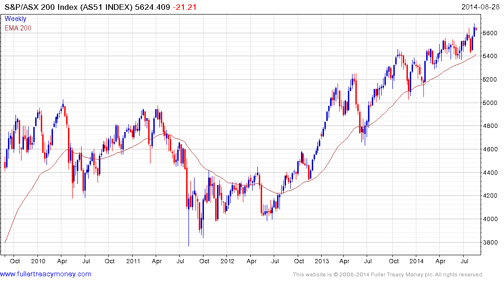
Task: Click the 2010 year label on time axis
Action: 38,261
